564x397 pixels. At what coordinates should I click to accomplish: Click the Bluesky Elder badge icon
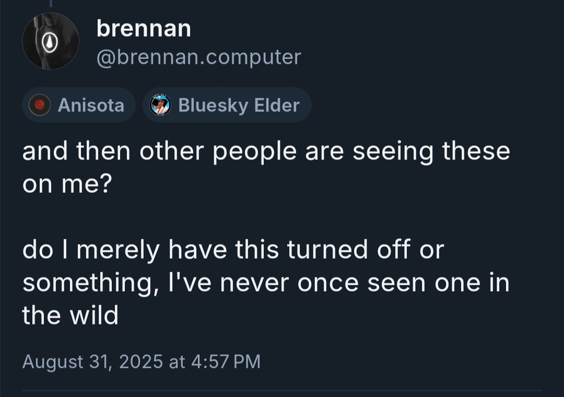pyautogui.click(x=160, y=105)
